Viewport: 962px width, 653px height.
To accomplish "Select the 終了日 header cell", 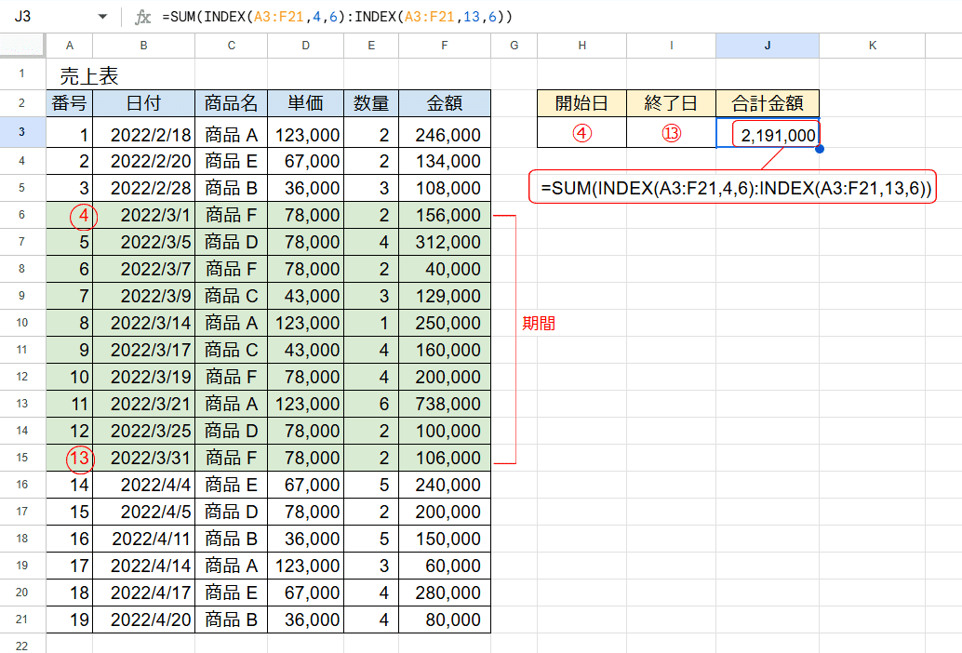I will (671, 103).
